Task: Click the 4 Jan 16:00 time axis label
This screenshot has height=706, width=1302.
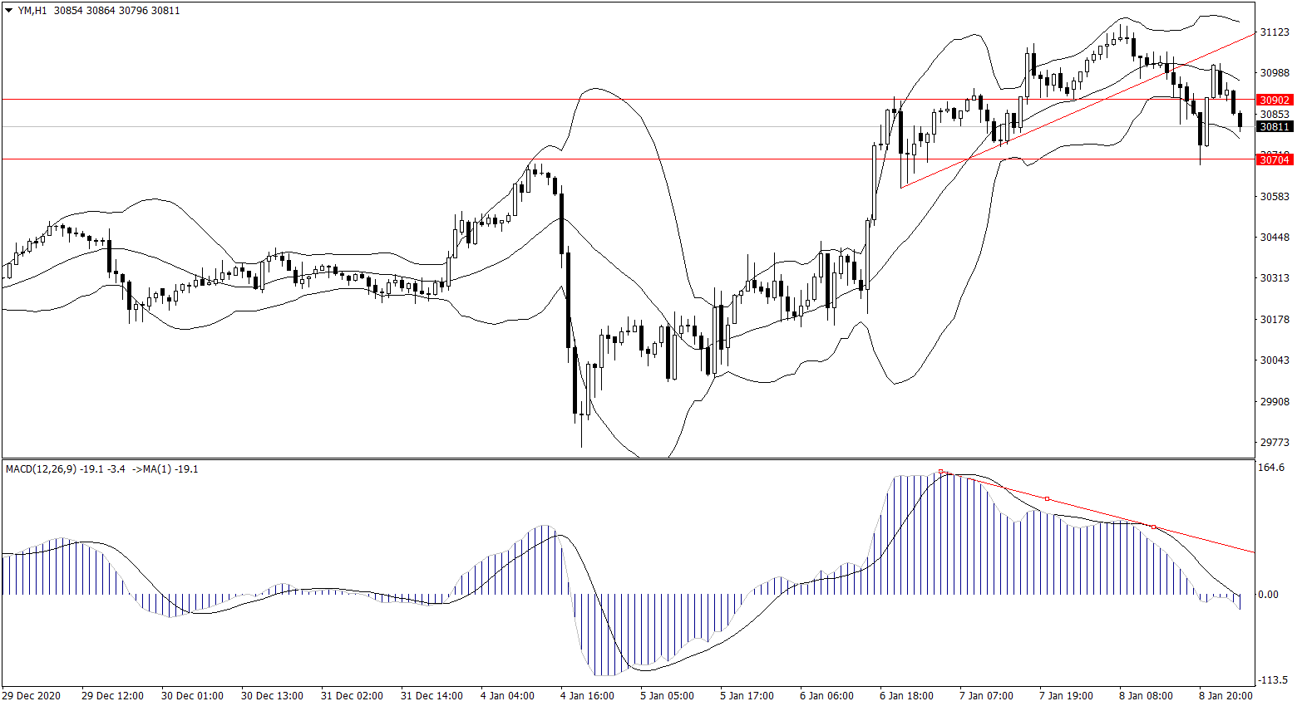Action: (587, 696)
